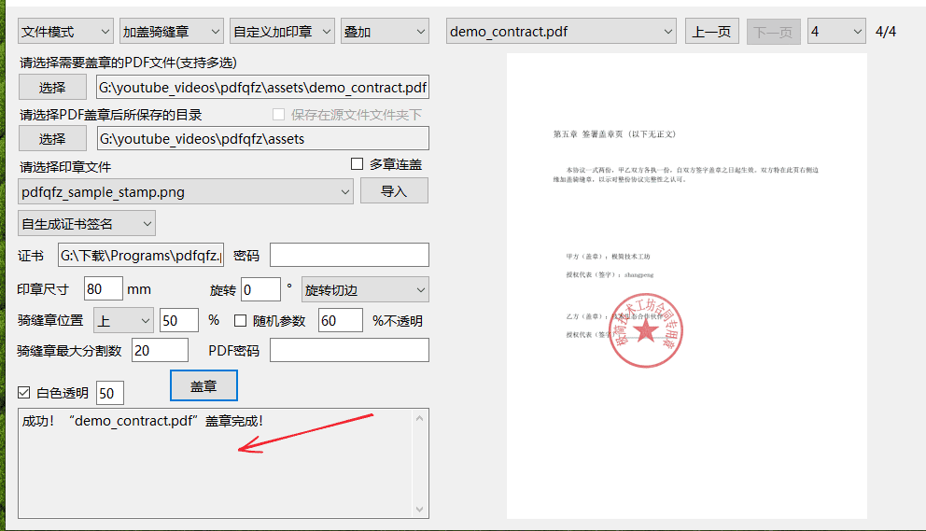Click the disabled 下一页 button
Viewport: 926px width, 531px height.
point(773,32)
